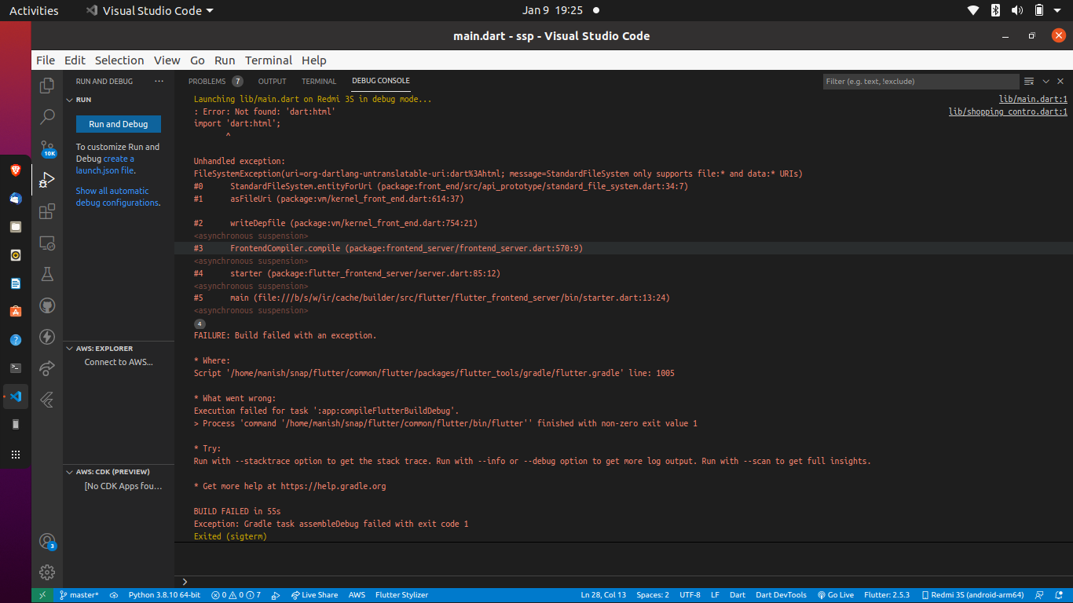Screen dimensions: 1073x603
Task: Open the Search view in the activity bar
Action: click(47, 116)
